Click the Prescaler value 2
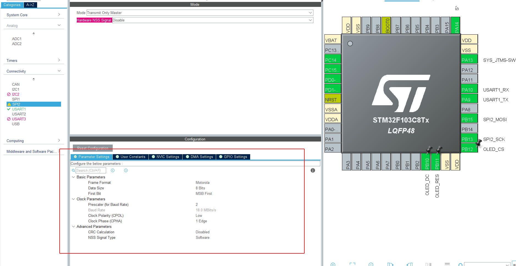516x266 pixels. pyautogui.click(x=197, y=204)
